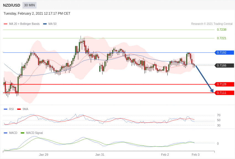Screen dimensions: 235x159
Task: Click the Jan 29 date axis label
Action: pyautogui.click(x=44, y=155)
